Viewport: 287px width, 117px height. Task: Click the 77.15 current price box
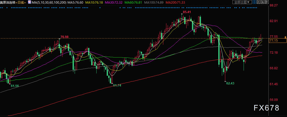[x=278, y=41]
